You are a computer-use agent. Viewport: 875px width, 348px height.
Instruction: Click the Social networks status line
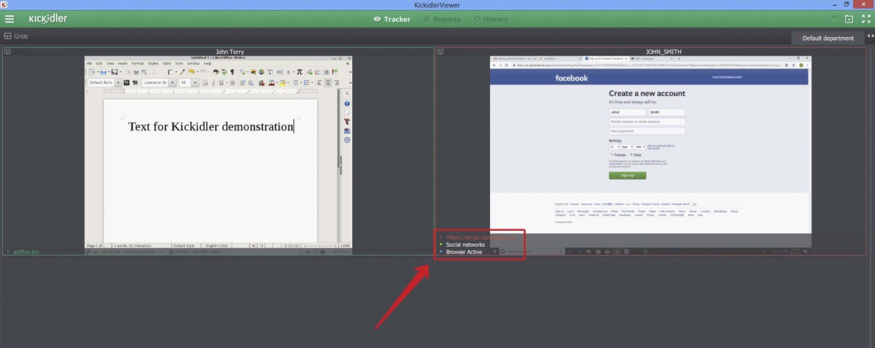(465, 245)
